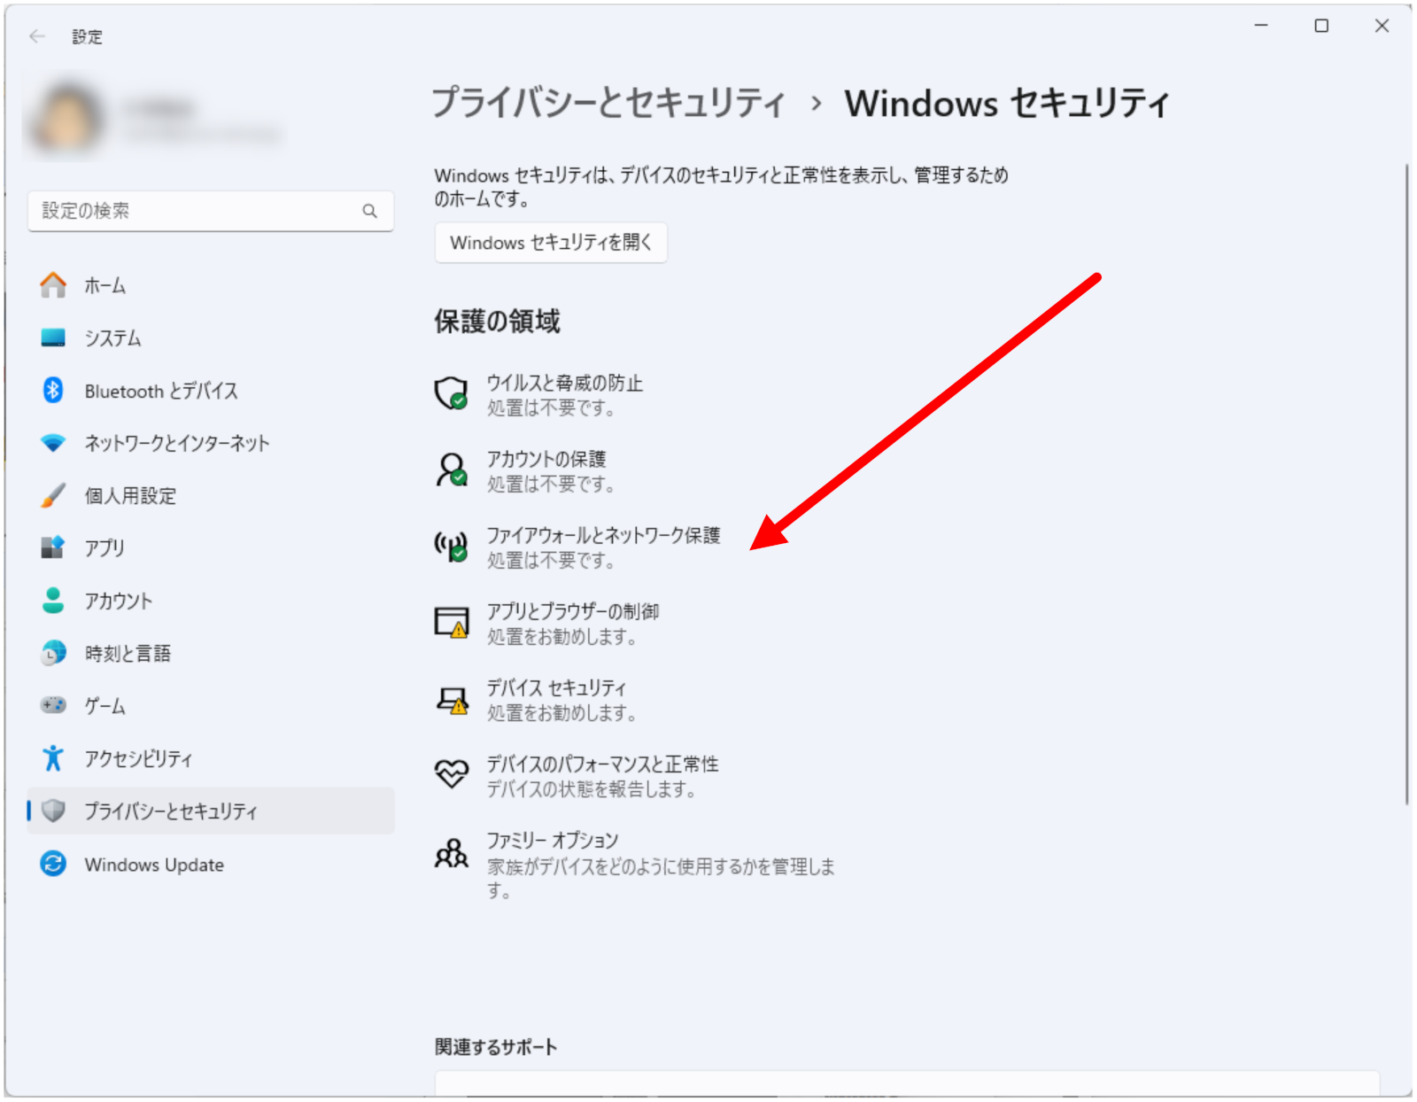This screenshot has width=1417, height=1102.
Task: Click the device performance heart icon
Action: pyautogui.click(x=451, y=774)
